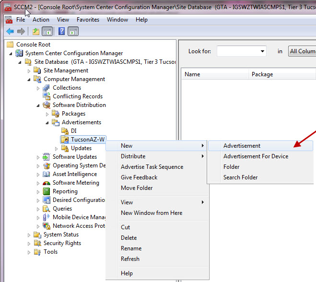The width and height of the screenshot is (316, 282).
Task: Expand the Updates folder node
Action: 56,149
